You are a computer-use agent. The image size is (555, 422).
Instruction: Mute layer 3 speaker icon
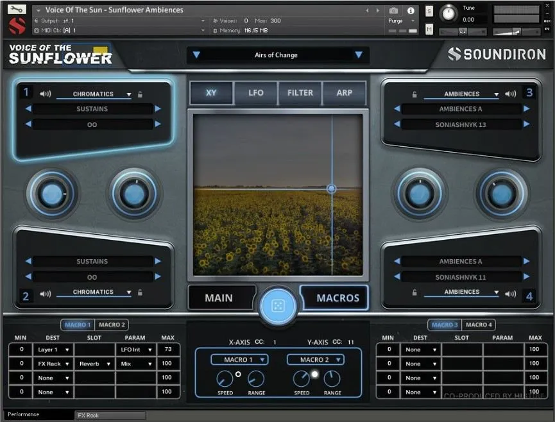click(510, 94)
